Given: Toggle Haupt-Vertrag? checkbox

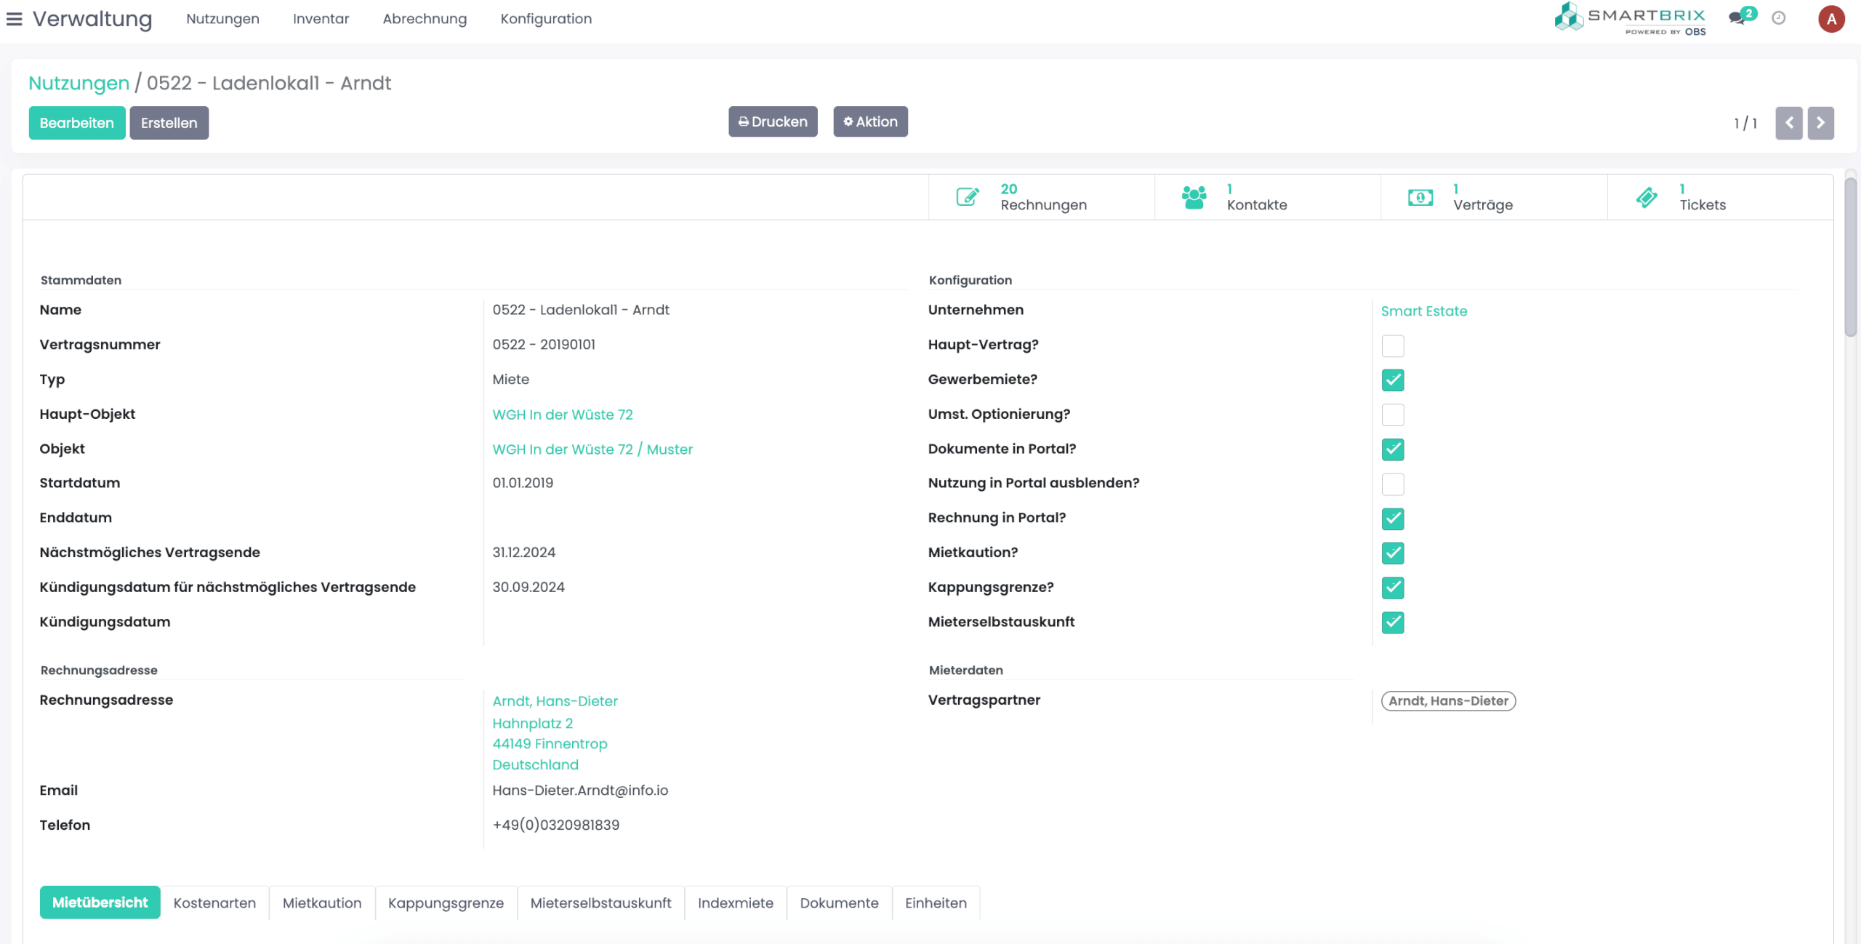Looking at the screenshot, I should (x=1393, y=345).
